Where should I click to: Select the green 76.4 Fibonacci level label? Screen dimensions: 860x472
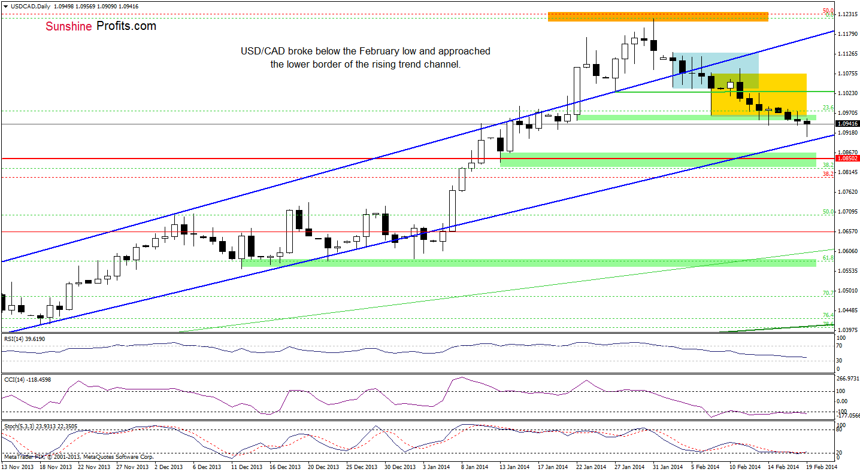pos(828,315)
